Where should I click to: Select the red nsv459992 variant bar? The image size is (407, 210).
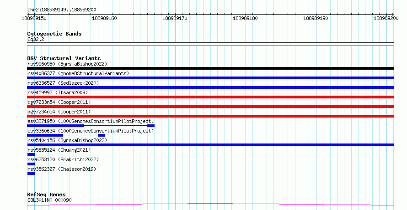point(210,97)
